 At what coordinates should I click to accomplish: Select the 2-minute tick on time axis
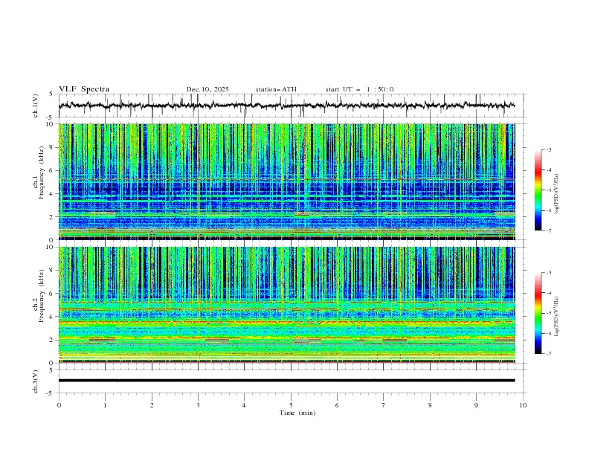coord(152,404)
